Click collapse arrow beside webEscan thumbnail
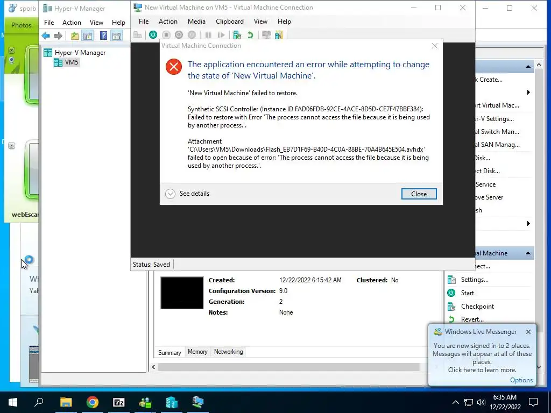551x413 pixels. [x=11, y=145]
